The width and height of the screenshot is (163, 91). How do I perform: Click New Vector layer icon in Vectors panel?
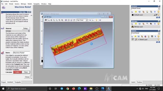coord(132,12)
